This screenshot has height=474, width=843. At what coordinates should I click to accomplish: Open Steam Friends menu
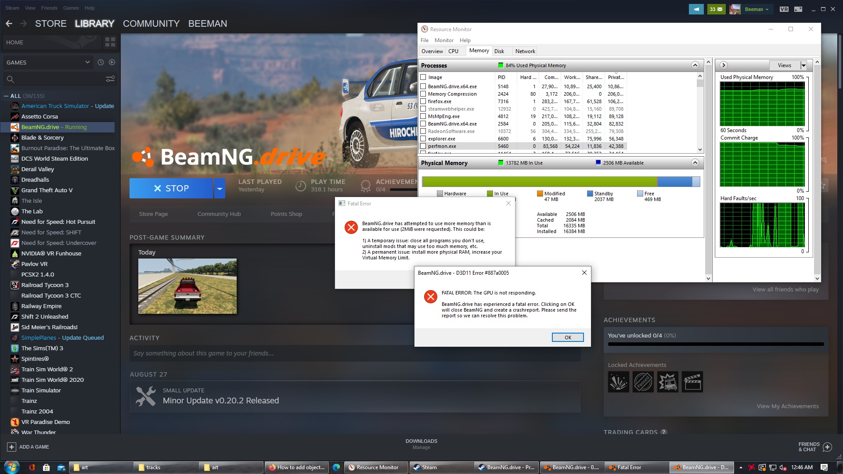click(49, 8)
